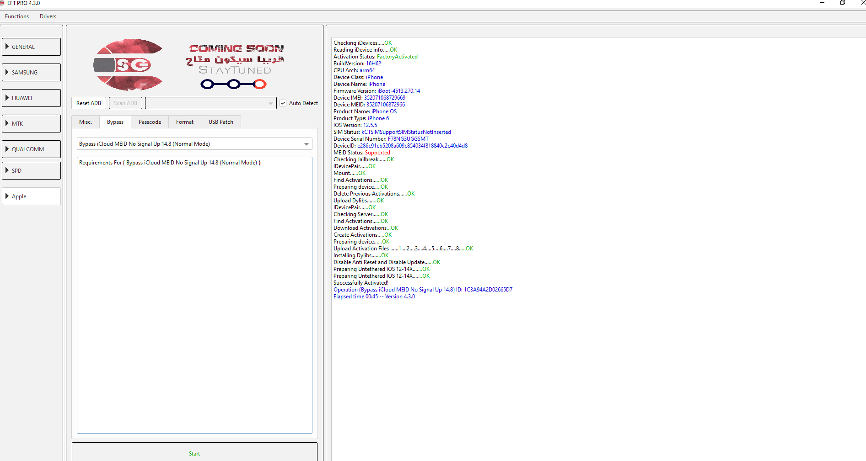Open the device selection dropdown
The width and height of the screenshot is (866, 461).
click(211, 103)
